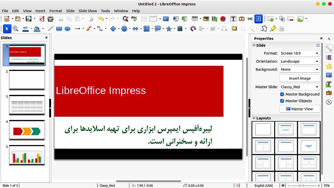Screen dimensions: 334x188
Task: Open the Master Slide dropdown Classy_Red
Action: click(300, 87)
